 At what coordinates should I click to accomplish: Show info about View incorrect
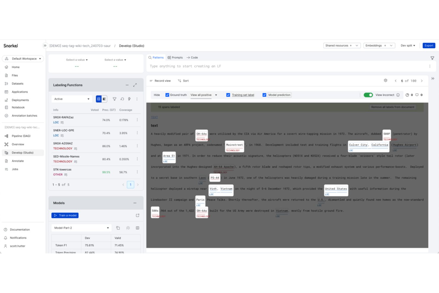pos(398,95)
